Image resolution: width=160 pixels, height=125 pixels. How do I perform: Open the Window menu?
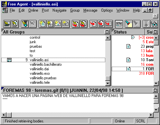pos(123,10)
